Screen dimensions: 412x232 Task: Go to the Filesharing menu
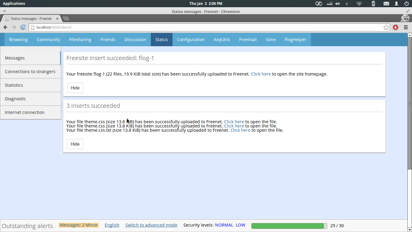pyautogui.click(x=80, y=40)
